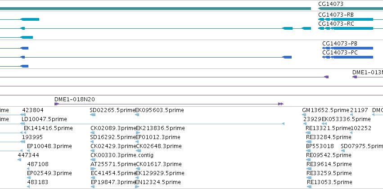
Task: Click the large CG14073-PC coding block
Action: point(353,57)
